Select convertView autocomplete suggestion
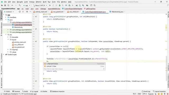The height and width of the screenshot is (95, 169). pos(74,66)
